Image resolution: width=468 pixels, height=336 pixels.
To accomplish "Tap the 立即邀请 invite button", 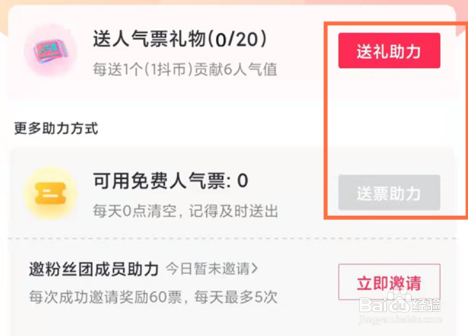I will pos(389,283).
